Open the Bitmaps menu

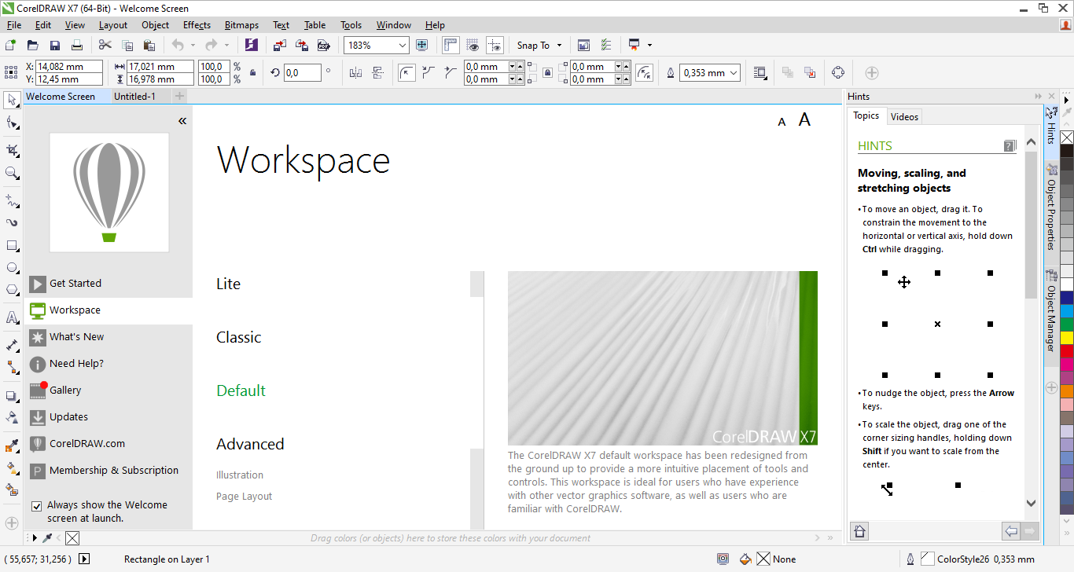(x=241, y=24)
